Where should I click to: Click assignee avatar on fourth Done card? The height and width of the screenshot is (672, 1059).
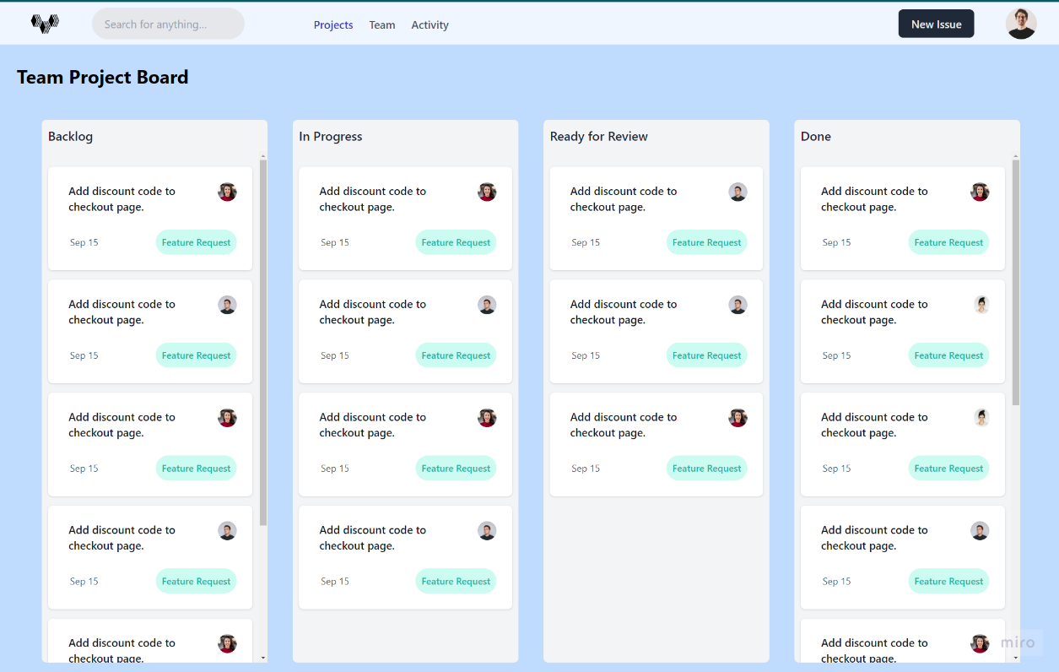coord(980,531)
